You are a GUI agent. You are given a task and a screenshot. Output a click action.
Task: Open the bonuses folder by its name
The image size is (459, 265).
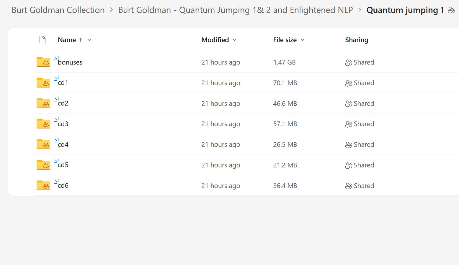click(x=70, y=62)
